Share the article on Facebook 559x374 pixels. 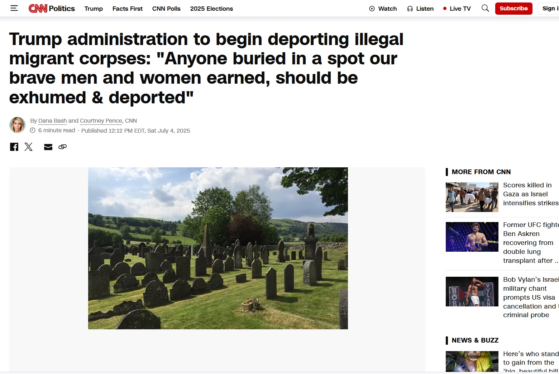(14, 147)
